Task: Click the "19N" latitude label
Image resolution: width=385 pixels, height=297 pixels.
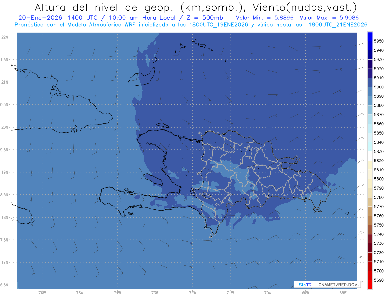Action: point(5,172)
